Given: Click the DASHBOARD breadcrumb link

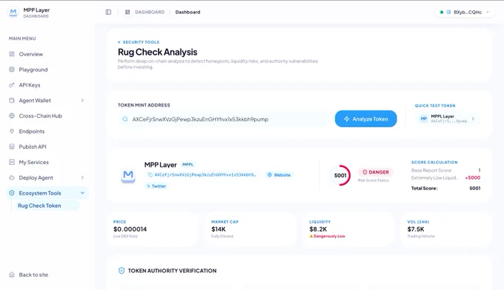Looking at the screenshot, I should tap(150, 12).
